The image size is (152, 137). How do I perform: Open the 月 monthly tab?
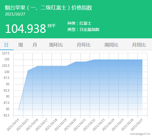click(35, 45)
